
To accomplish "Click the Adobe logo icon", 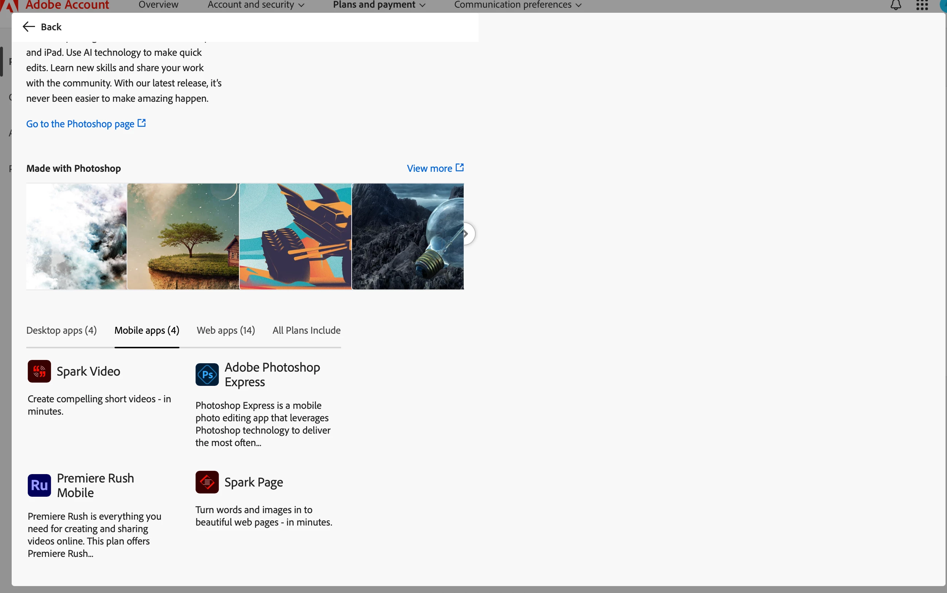I will 9,5.
